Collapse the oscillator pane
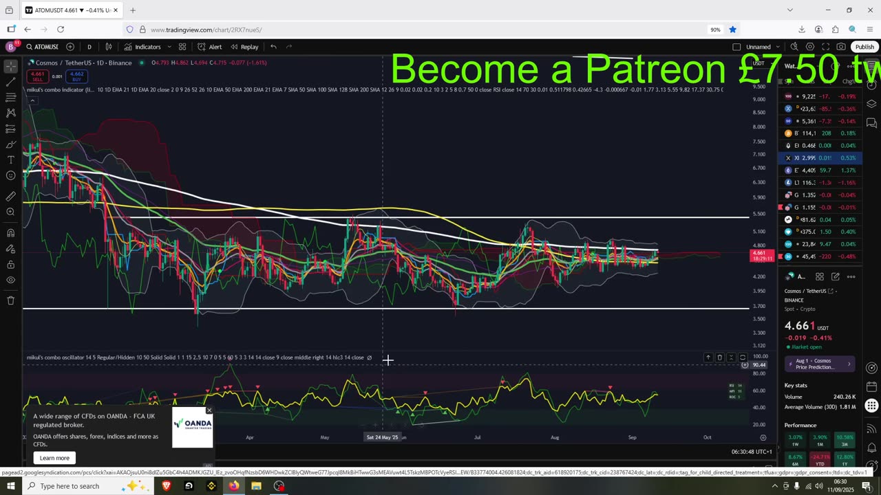 tap(731, 357)
